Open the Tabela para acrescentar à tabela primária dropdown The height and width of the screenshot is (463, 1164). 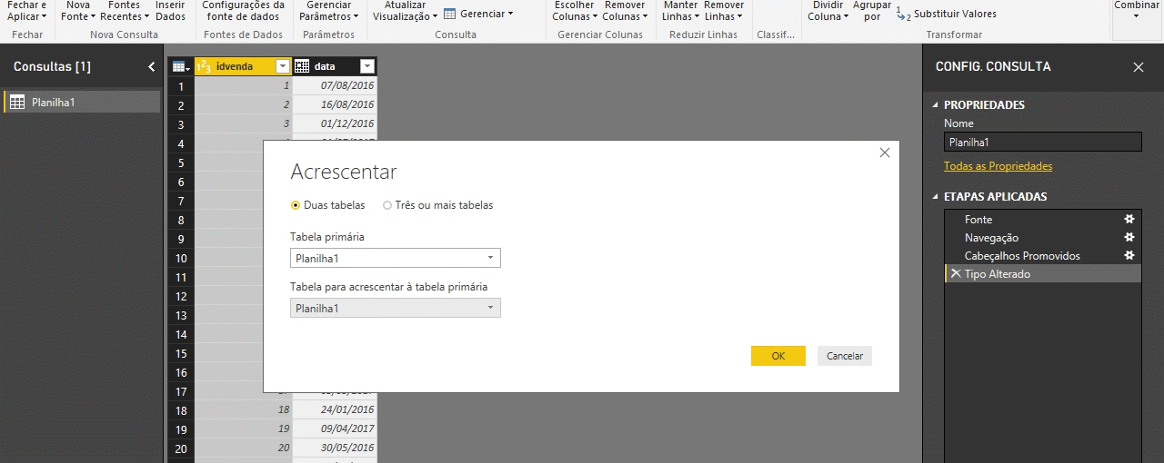[396, 308]
